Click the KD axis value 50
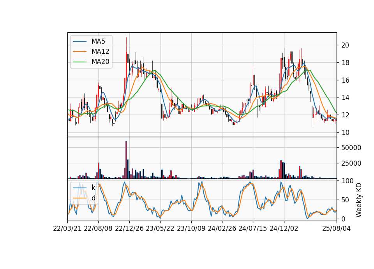374x269 pixels. 345,200
